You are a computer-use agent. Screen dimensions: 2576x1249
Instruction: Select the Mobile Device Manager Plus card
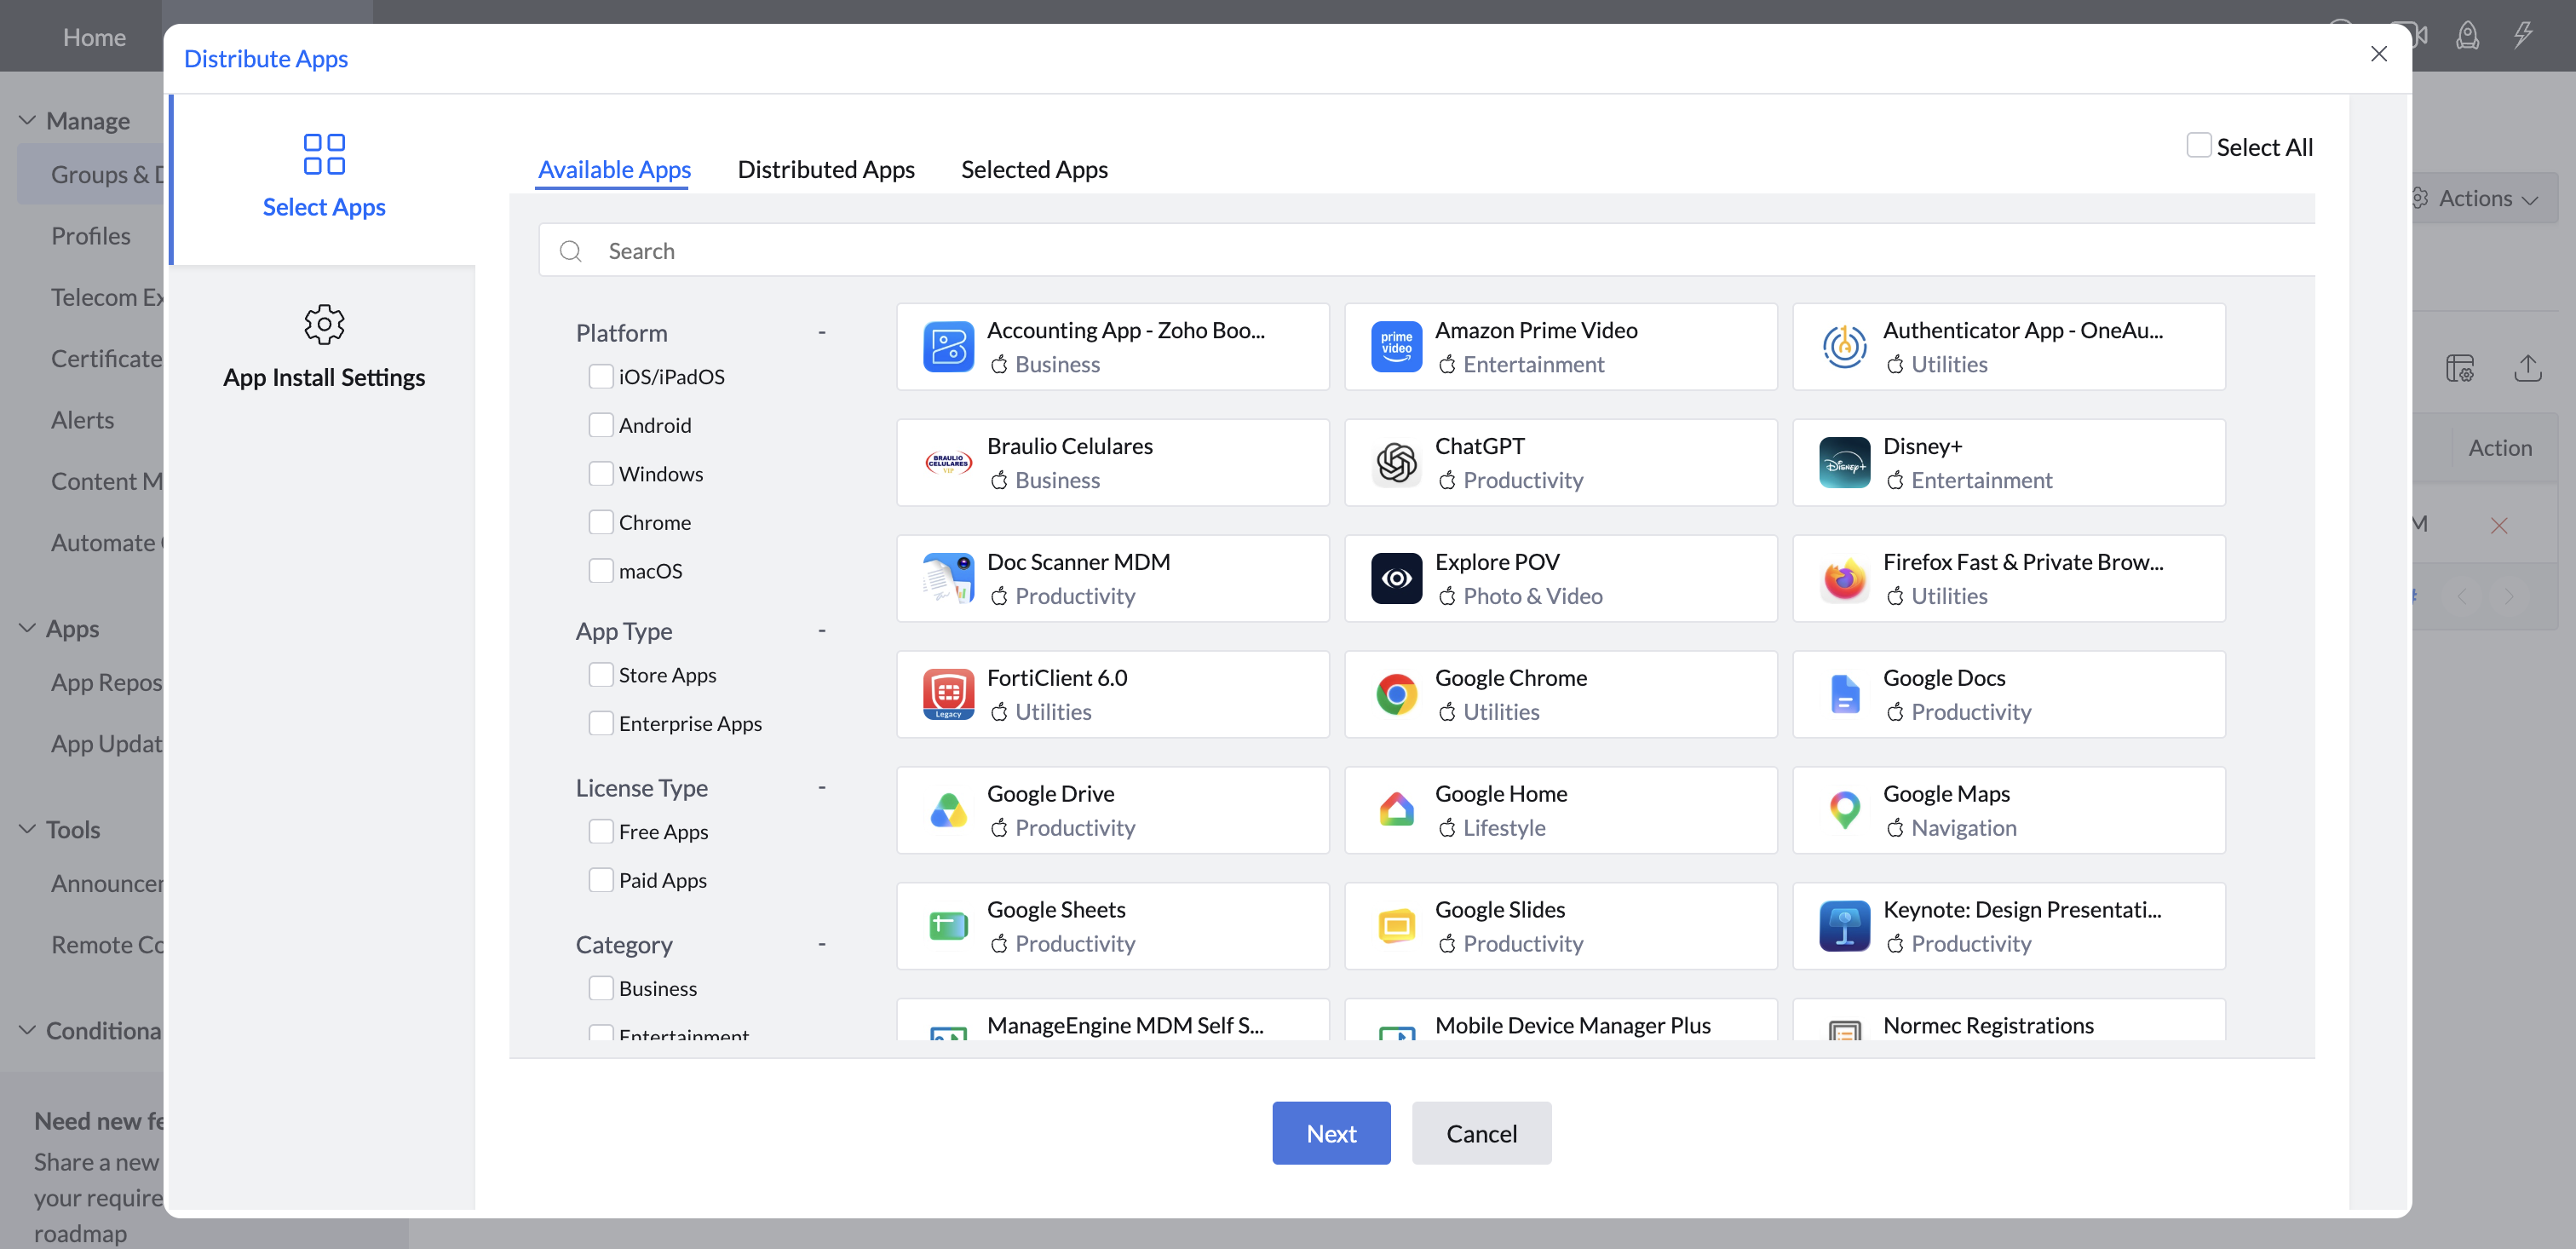(1560, 1020)
